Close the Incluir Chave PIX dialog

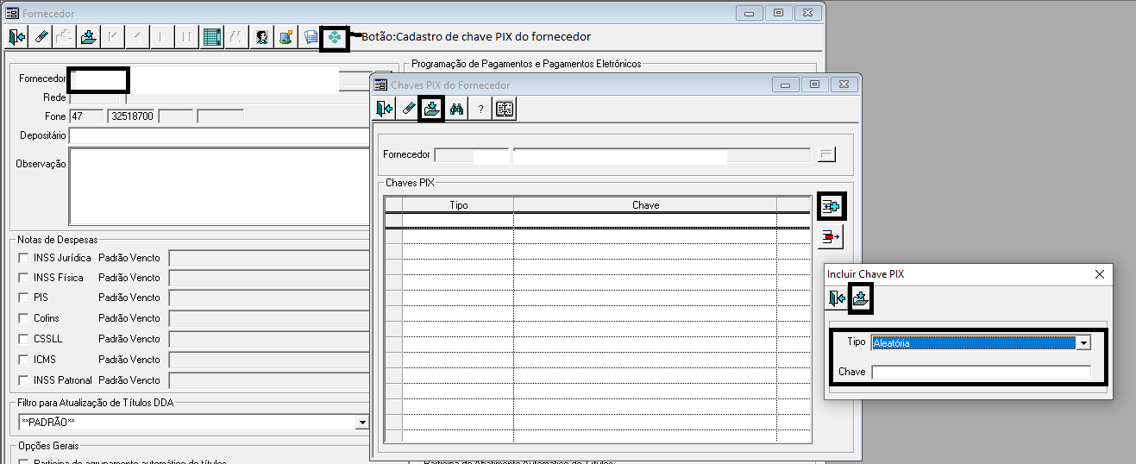pos(1099,274)
